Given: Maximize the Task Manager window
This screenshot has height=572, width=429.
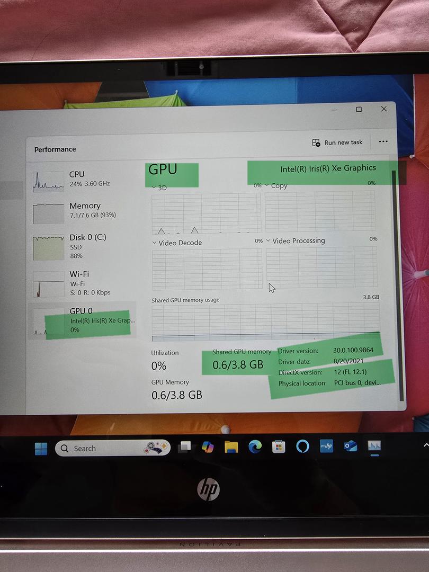Looking at the screenshot, I should (359, 109).
